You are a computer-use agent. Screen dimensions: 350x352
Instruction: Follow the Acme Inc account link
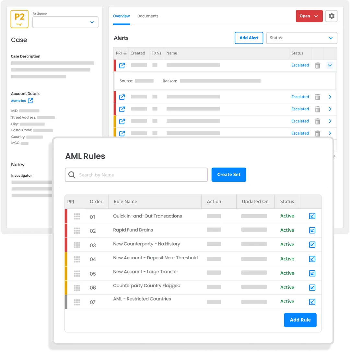pos(18,100)
